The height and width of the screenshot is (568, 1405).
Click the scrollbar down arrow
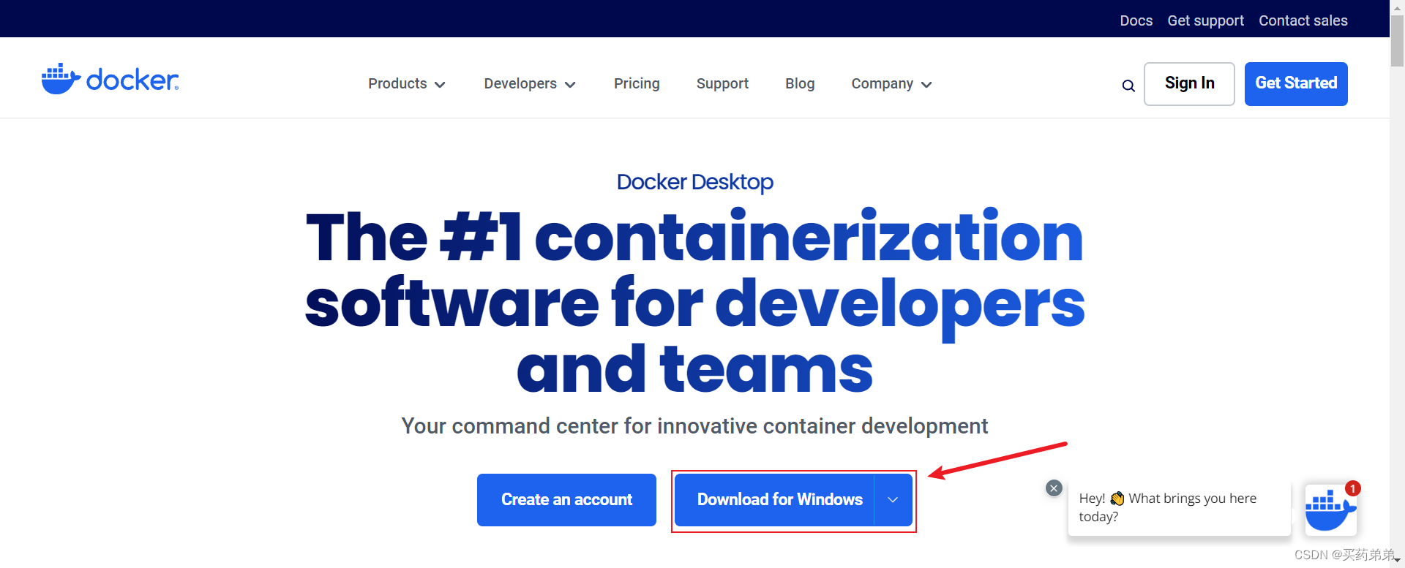tap(1397, 561)
